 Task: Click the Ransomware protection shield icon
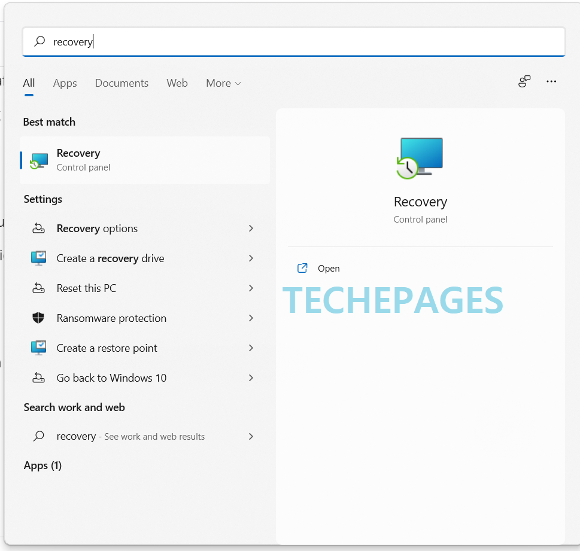coord(38,318)
